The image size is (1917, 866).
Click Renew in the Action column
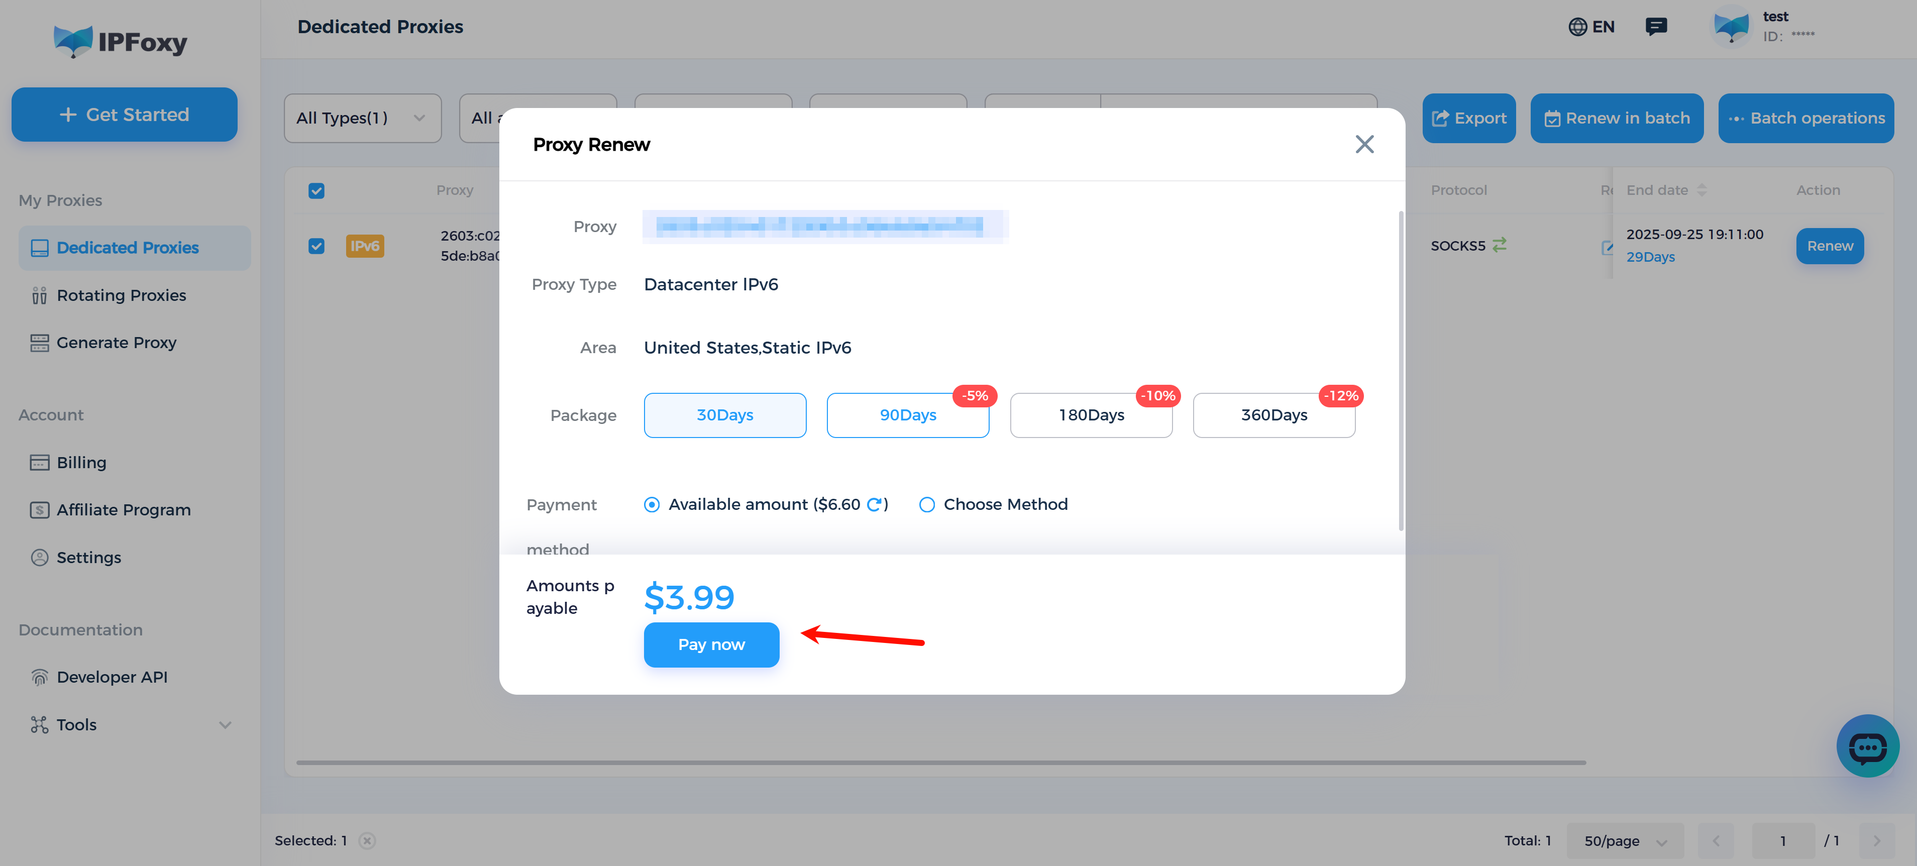(x=1829, y=246)
